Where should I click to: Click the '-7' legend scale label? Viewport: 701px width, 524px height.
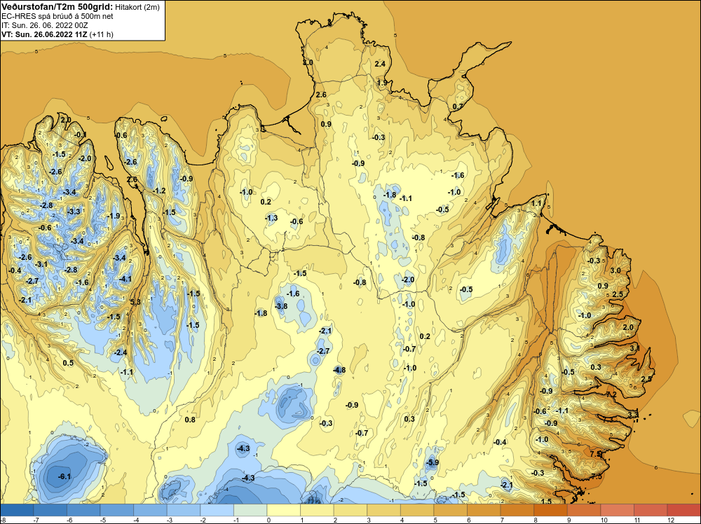[36, 520]
